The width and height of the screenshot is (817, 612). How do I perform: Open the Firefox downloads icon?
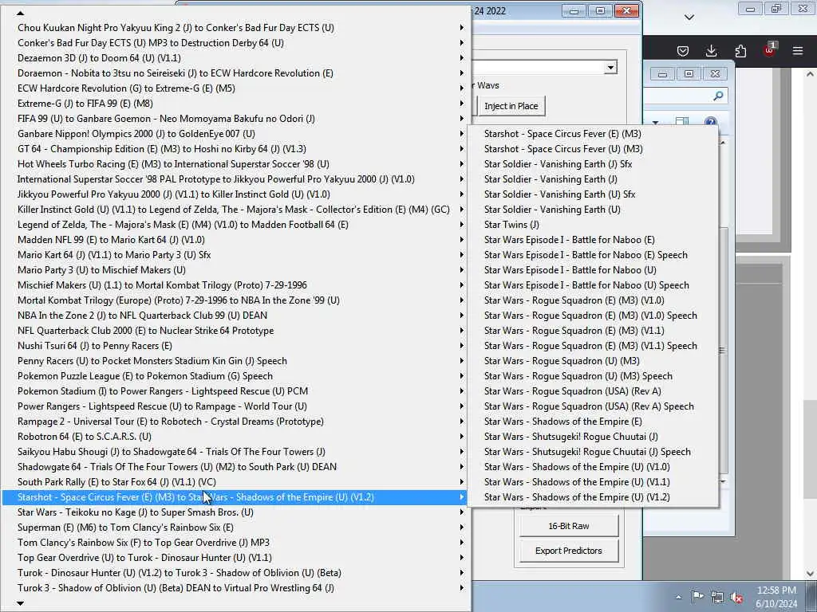[711, 50]
